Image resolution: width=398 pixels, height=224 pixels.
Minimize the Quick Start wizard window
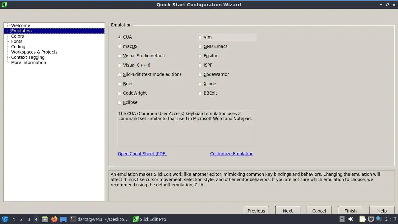pyautogui.click(x=381, y=4)
